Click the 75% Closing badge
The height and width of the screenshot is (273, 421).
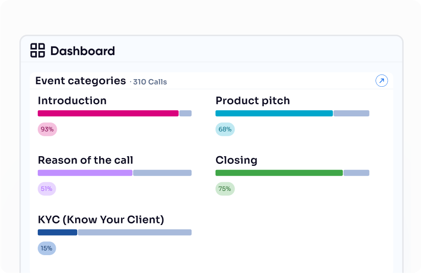click(x=225, y=189)
